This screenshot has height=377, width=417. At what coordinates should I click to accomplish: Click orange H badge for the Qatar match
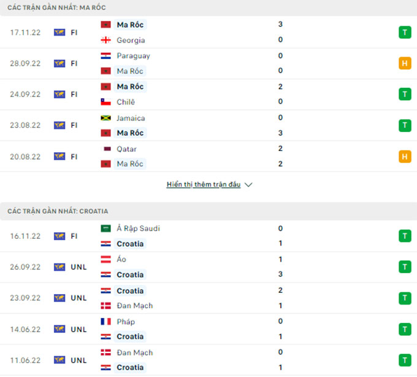tap(405, 157)
